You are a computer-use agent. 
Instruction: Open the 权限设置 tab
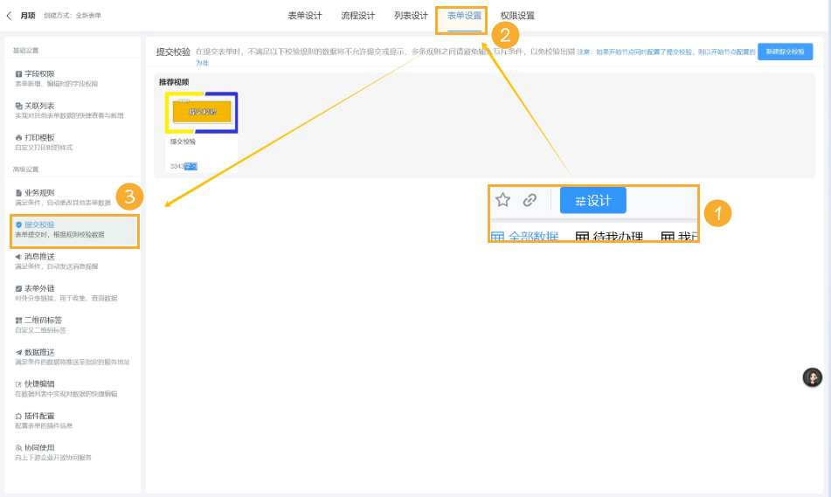pos(517,16)
